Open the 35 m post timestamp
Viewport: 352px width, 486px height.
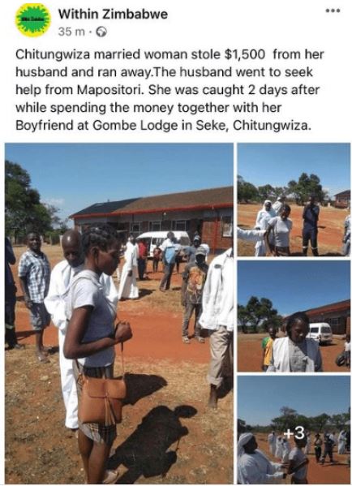coord(71,32)
